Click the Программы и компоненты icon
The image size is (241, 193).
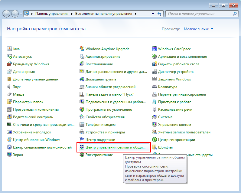9,109
